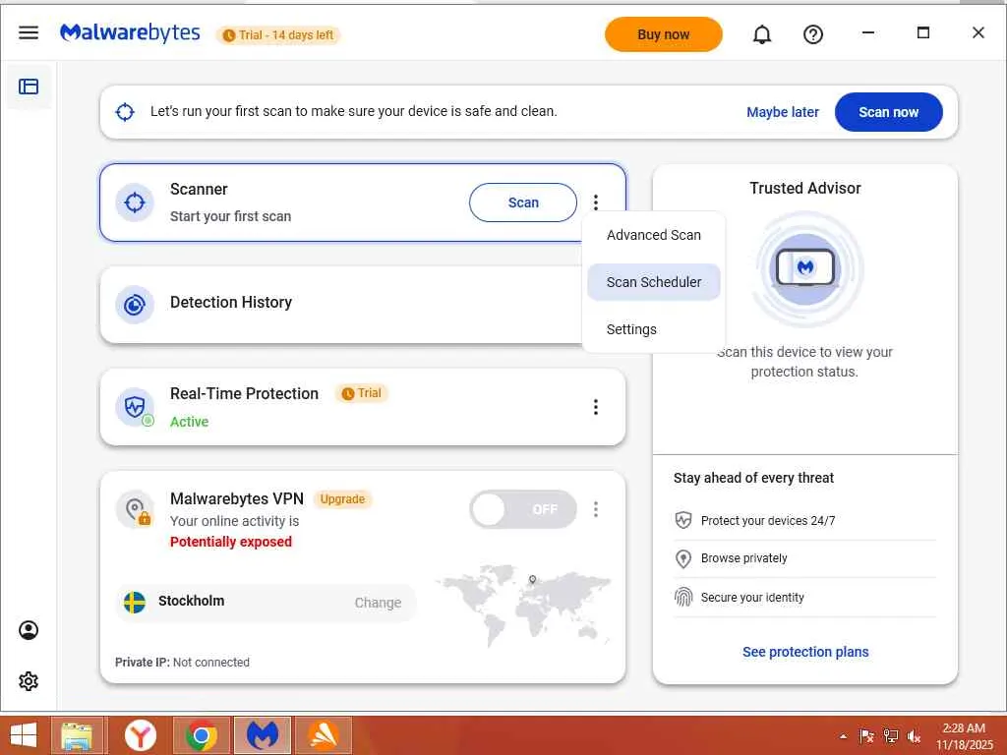The height and width of the screenshot is (755, 1007).
Task: Click the Scanner crosshair icon
Action: click(x=135, y=203)
